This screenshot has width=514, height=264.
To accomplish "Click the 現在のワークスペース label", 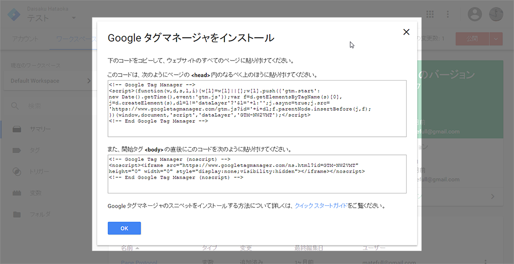I will 36,66.
